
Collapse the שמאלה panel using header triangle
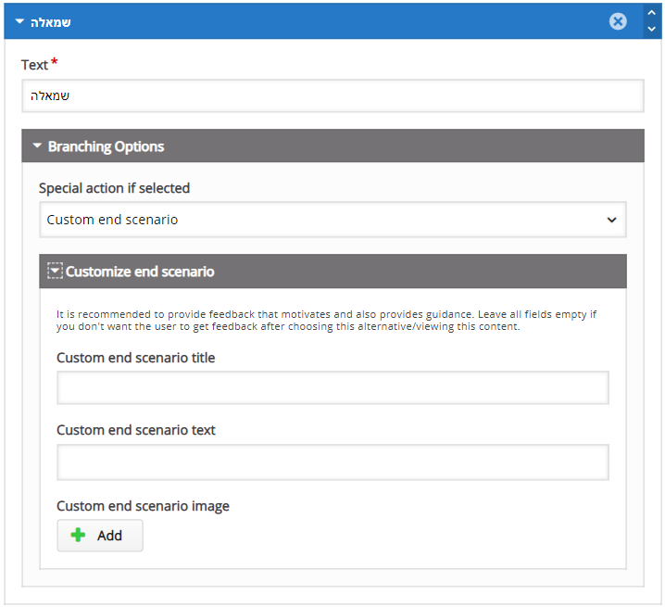pyautogui.click(x=19, y=21)
